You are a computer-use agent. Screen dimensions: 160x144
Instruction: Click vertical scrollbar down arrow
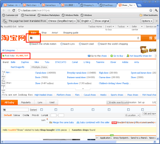point(158,138)
